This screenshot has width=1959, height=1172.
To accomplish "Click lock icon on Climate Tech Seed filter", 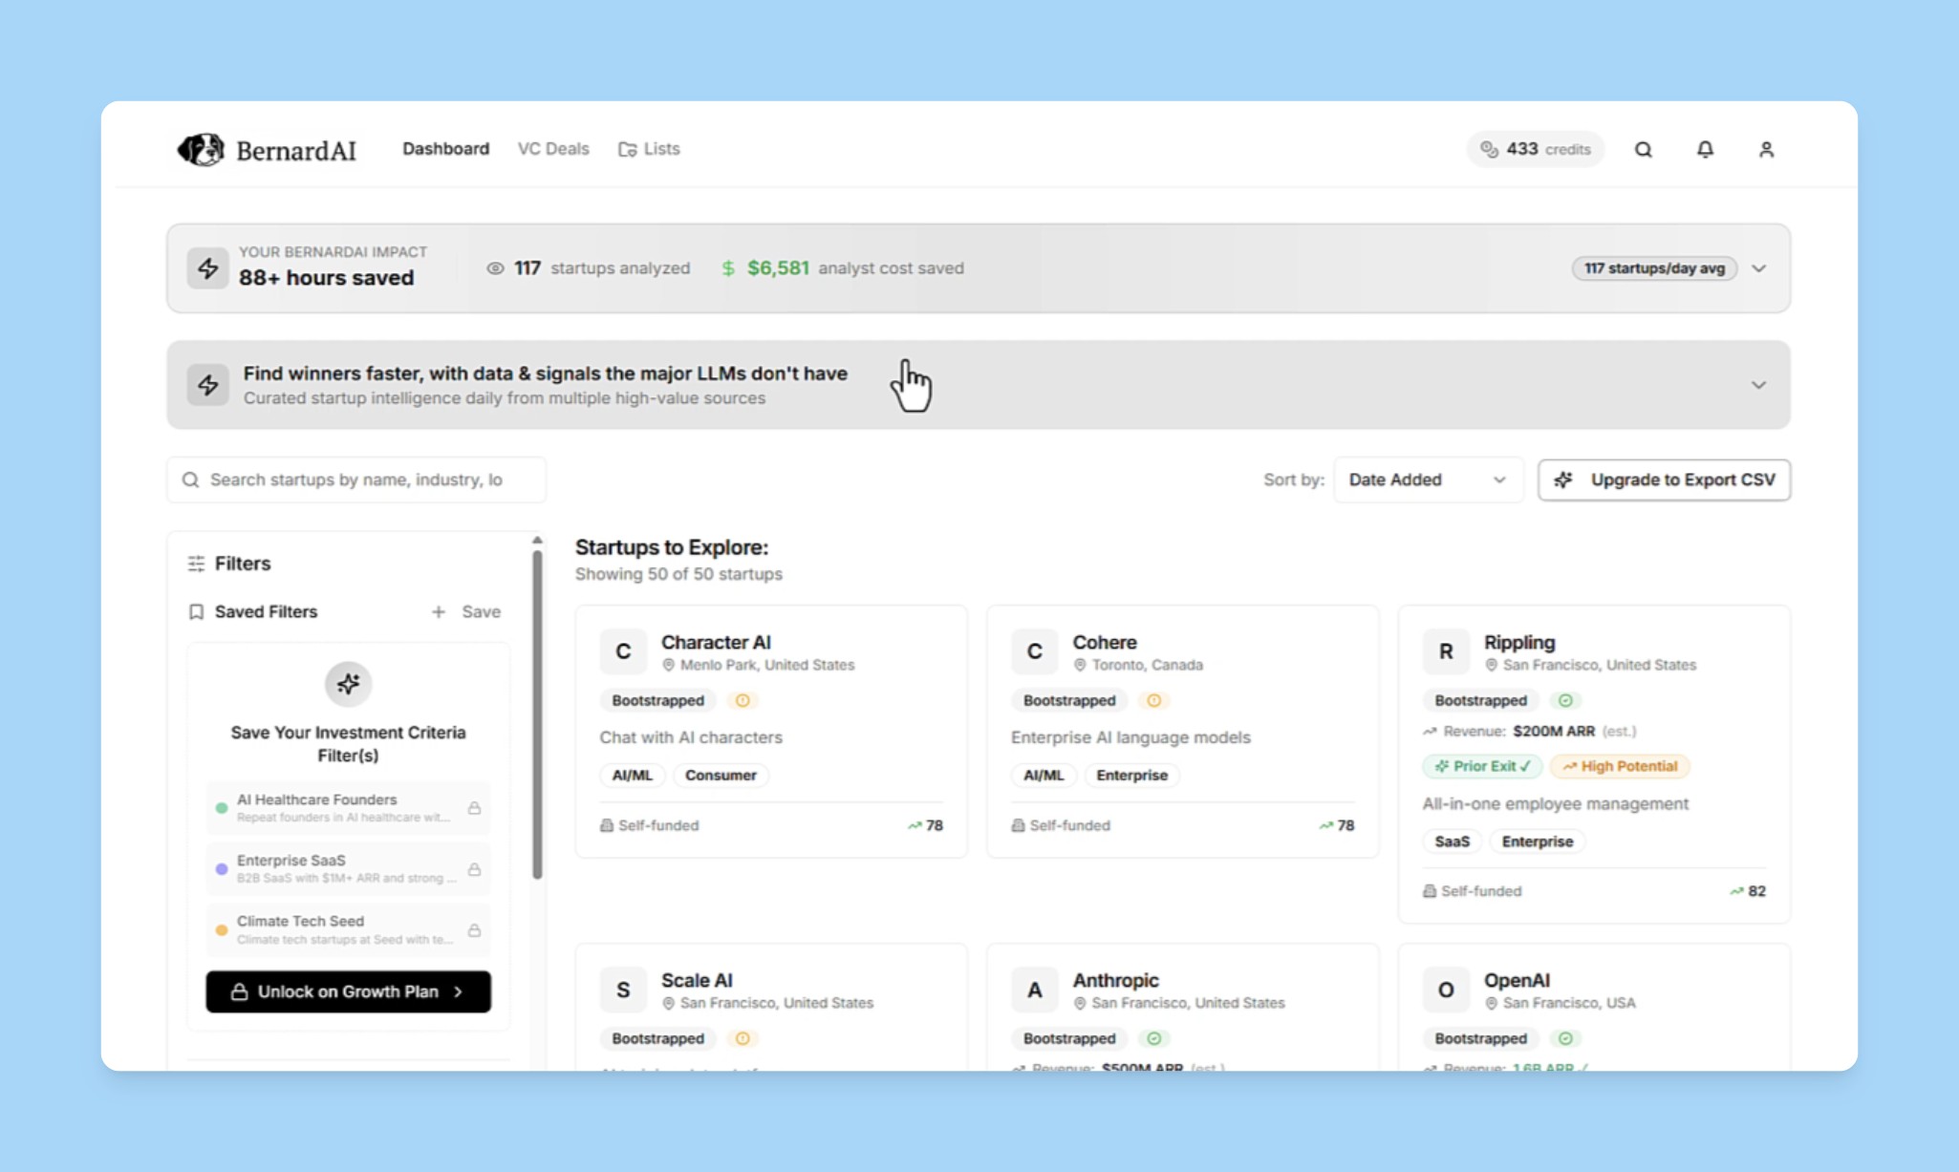I will [474, 930].
